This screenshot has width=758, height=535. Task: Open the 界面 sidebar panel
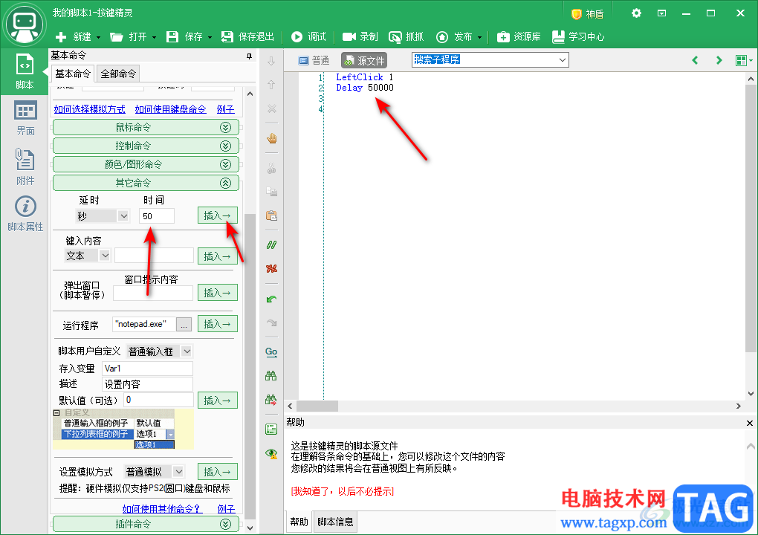click(25, 117)
